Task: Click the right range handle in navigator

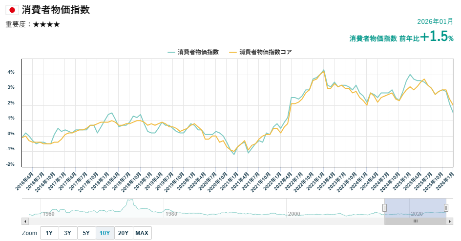Action: (x=446, y=208)
